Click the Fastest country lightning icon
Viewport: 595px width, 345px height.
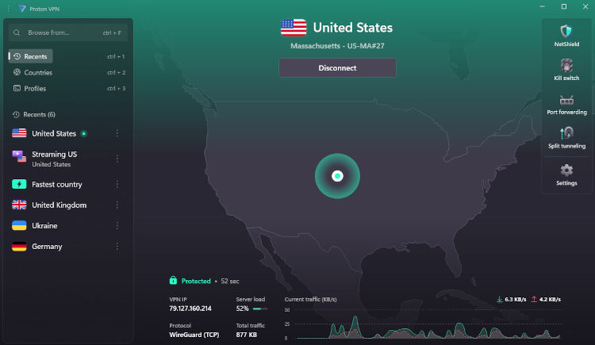(19, 184)
